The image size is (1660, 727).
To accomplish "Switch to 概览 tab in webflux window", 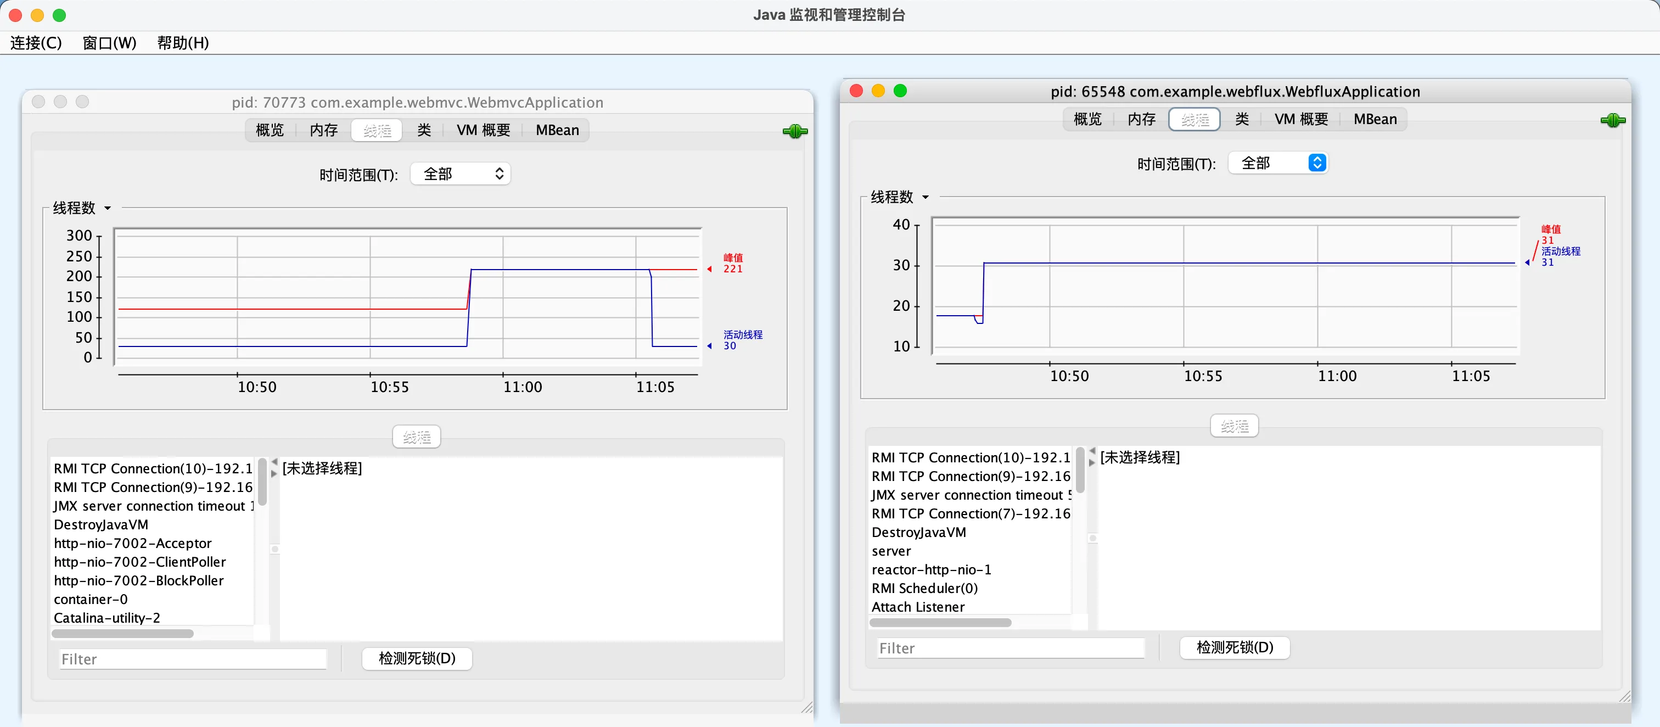I will pyautogui.click(x=1088, y=119).
